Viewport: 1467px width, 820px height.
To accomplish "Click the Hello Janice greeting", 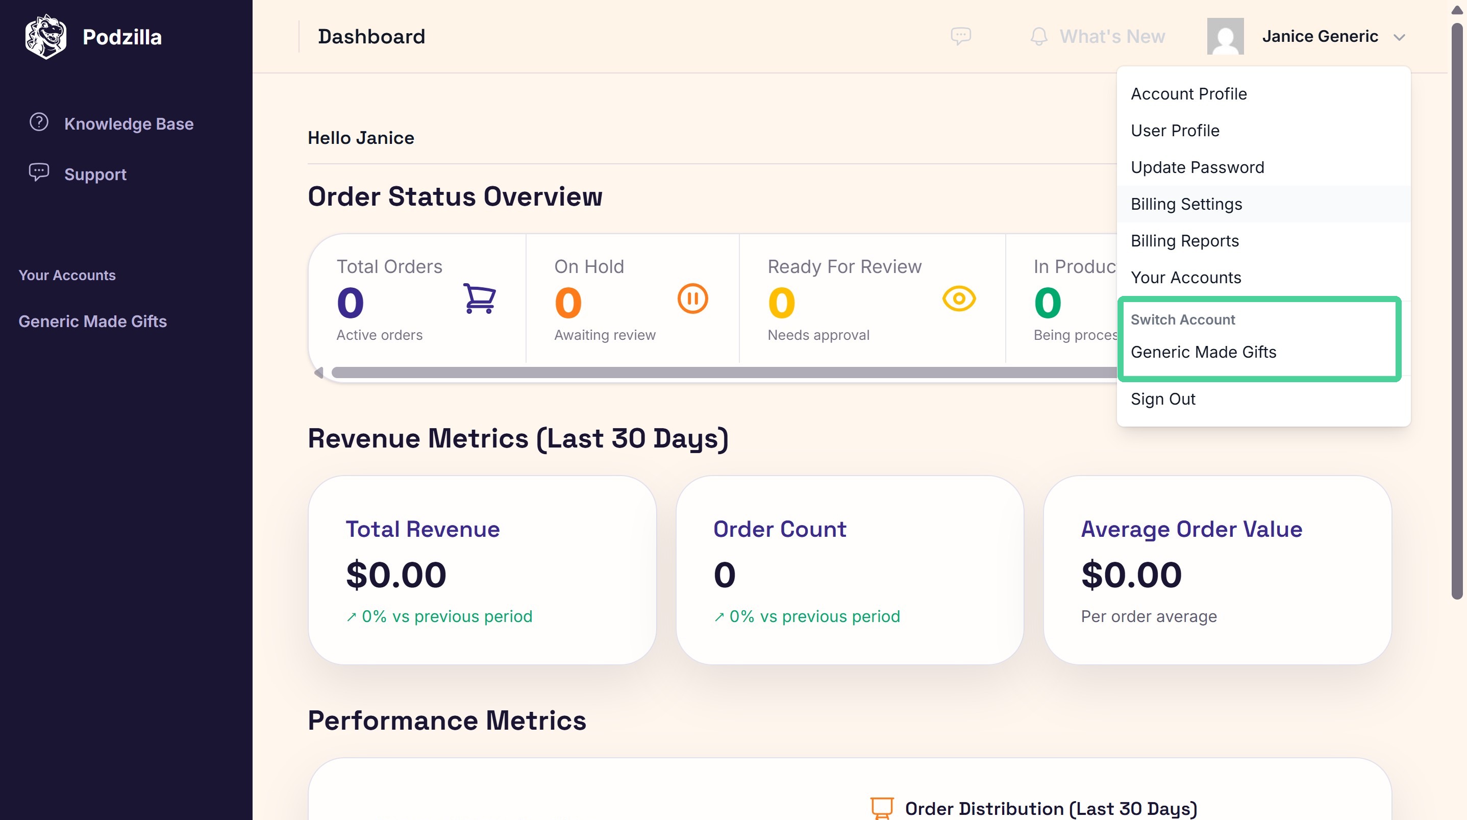I will (361, 138).
